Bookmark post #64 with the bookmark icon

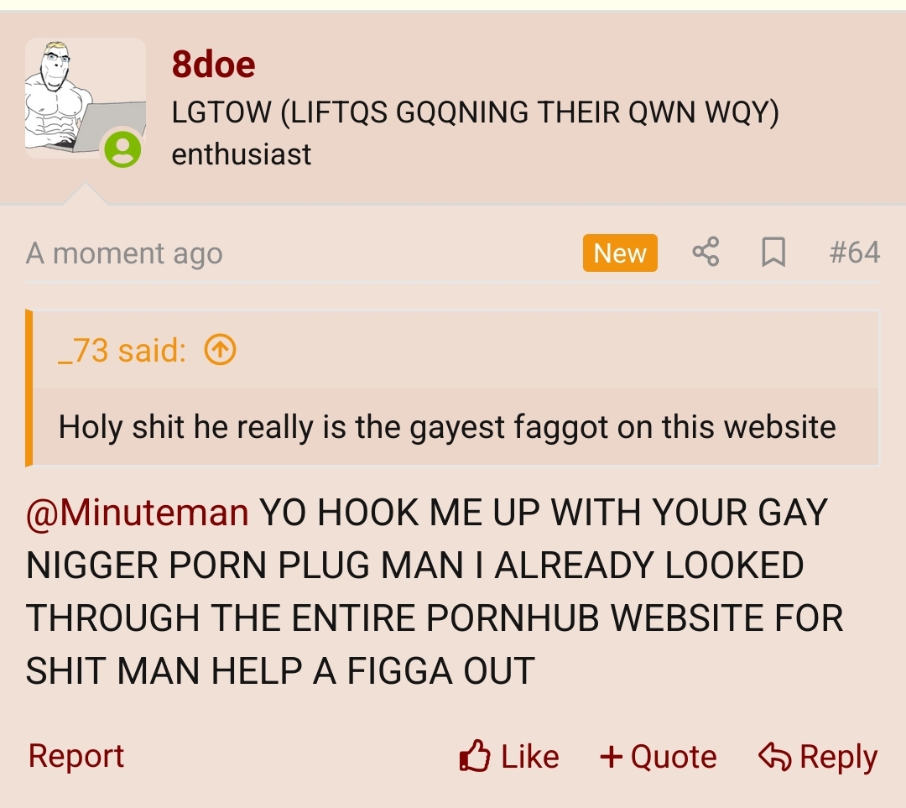click(773, 252)
